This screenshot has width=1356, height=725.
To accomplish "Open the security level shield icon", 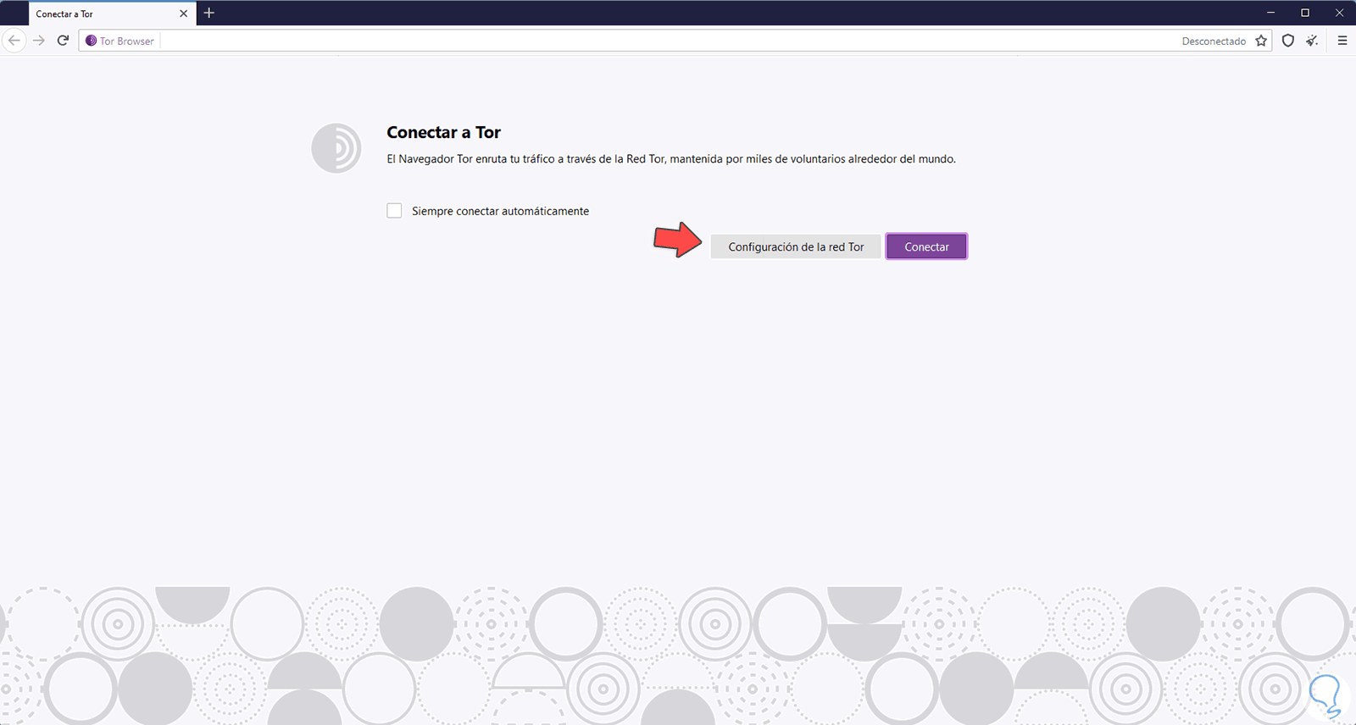I will point(1288,41).
